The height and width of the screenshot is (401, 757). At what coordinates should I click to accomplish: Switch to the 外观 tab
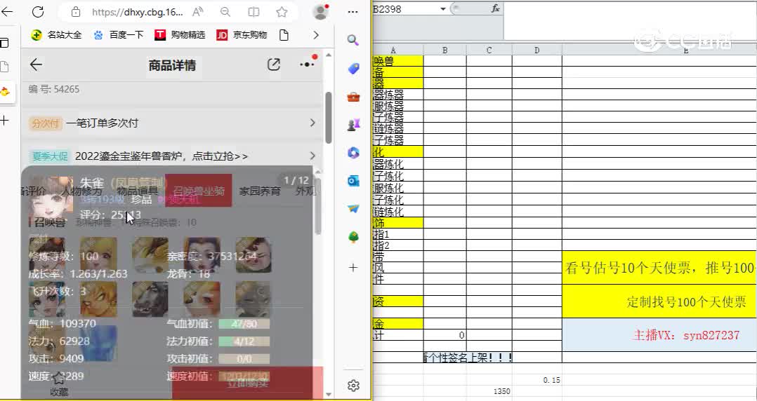coord(305,191)
